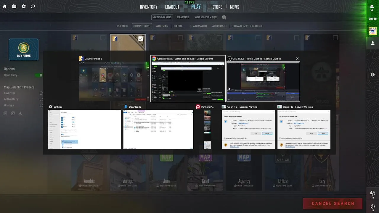Toggle the Open Party switch
The width and height of the screenshot is (379, 213).
click(39, 75)
